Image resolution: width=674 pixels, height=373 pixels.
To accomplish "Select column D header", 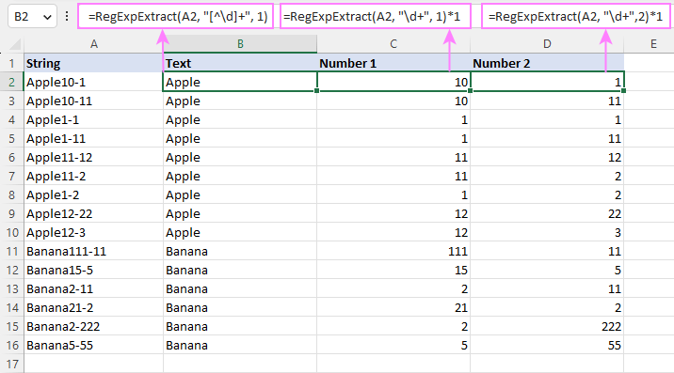I will point(547,44).
